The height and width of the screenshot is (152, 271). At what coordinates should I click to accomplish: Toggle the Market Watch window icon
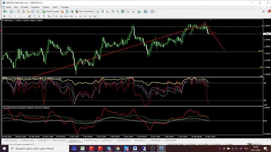(19, 11)
